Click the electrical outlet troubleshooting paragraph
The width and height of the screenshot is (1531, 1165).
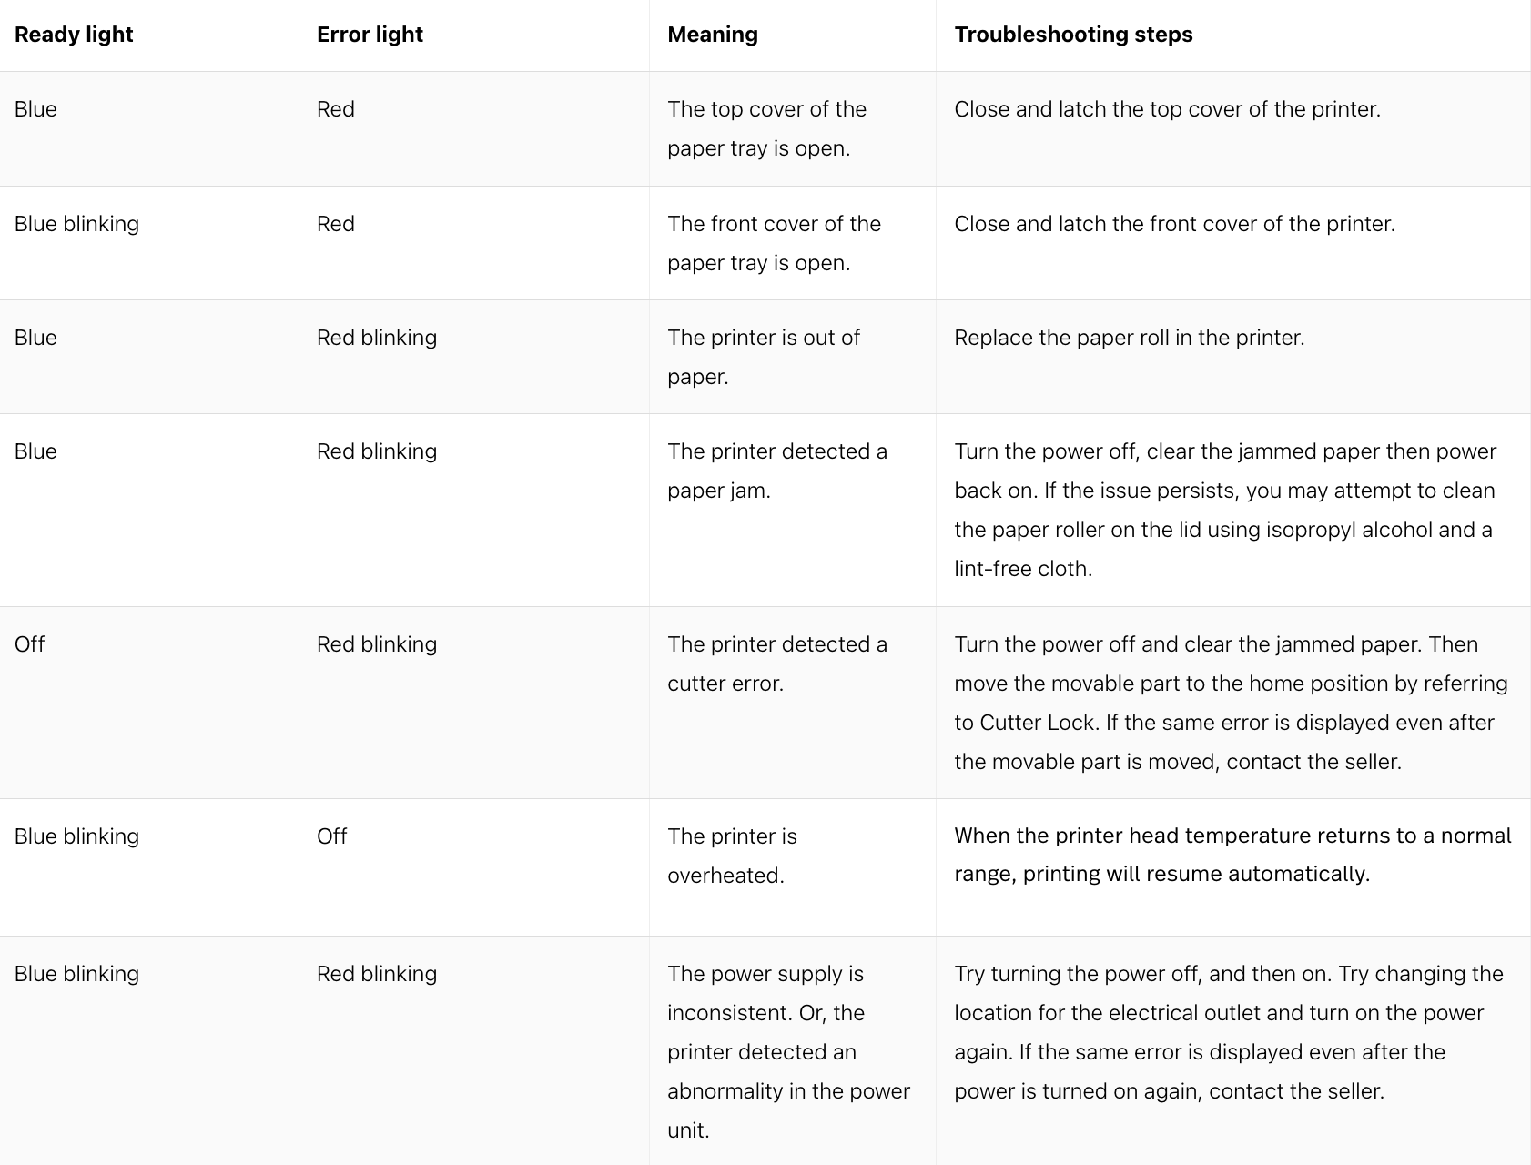(1228, 1032)
